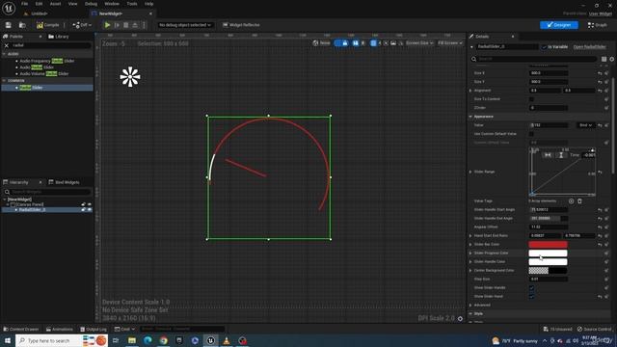Select Audio Volume Radial Slider in palette
This screenshot has width=617, height=347.
pos(44,73)
